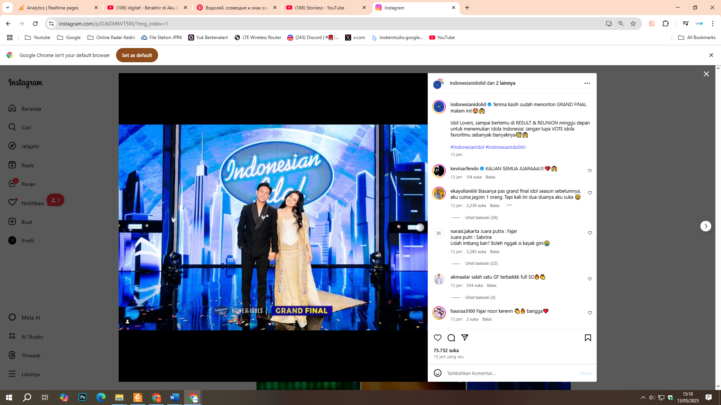Switch to Idgitaf YouTube tab

[x=147, y=7]
